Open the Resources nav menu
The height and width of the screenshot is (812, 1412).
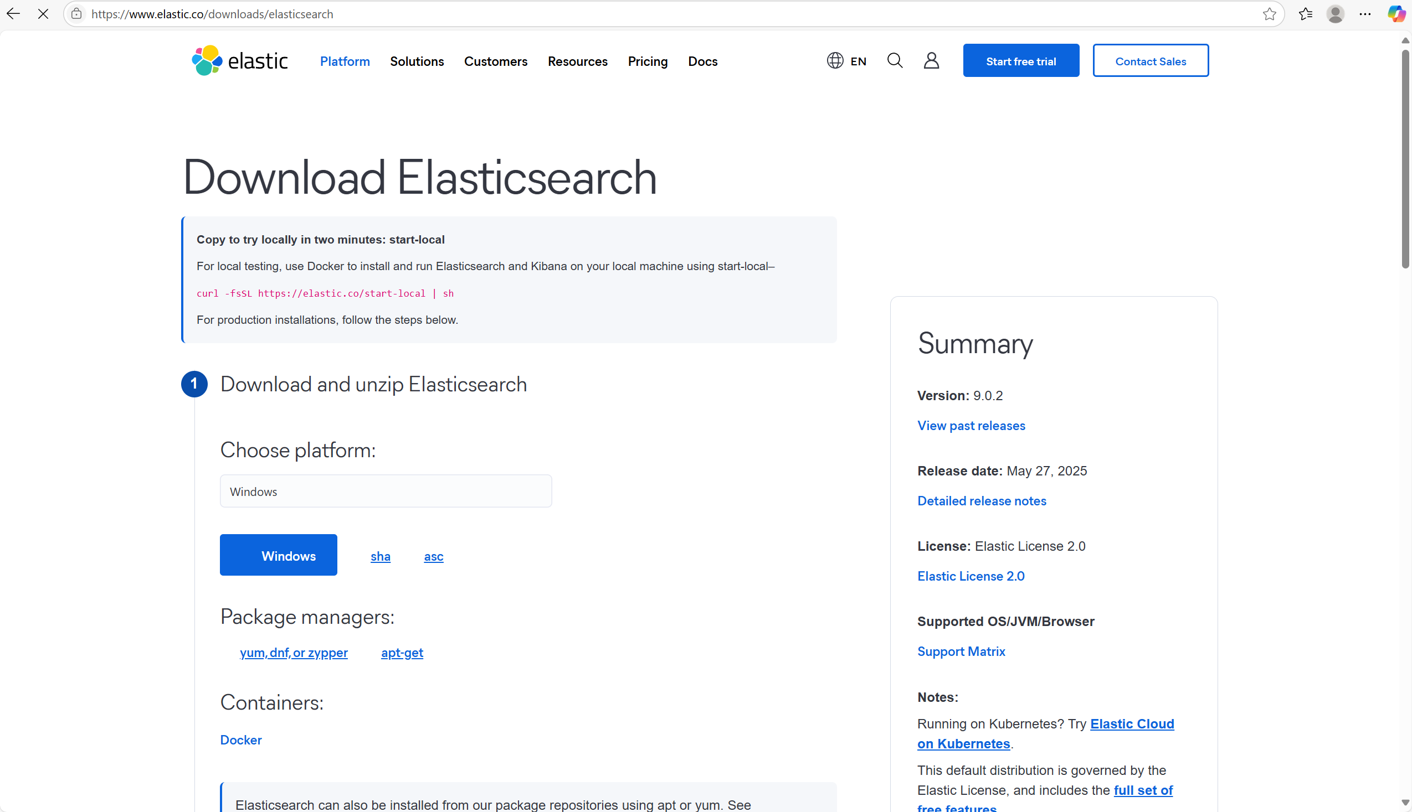point(577,61)
